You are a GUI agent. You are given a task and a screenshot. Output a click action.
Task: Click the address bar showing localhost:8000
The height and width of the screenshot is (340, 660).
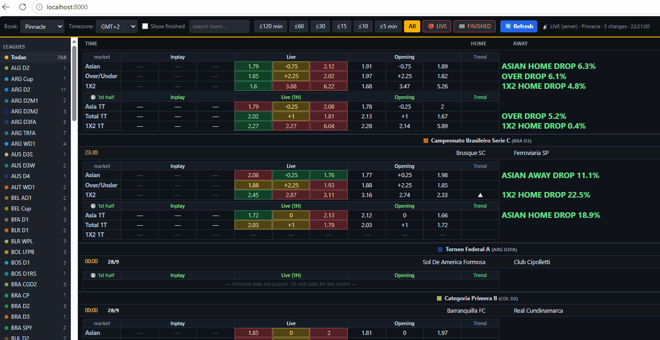point(68,7)
